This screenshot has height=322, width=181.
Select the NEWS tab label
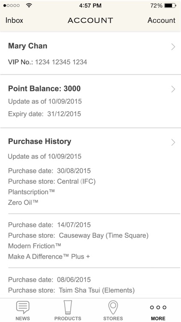click(x=23, y=318)
